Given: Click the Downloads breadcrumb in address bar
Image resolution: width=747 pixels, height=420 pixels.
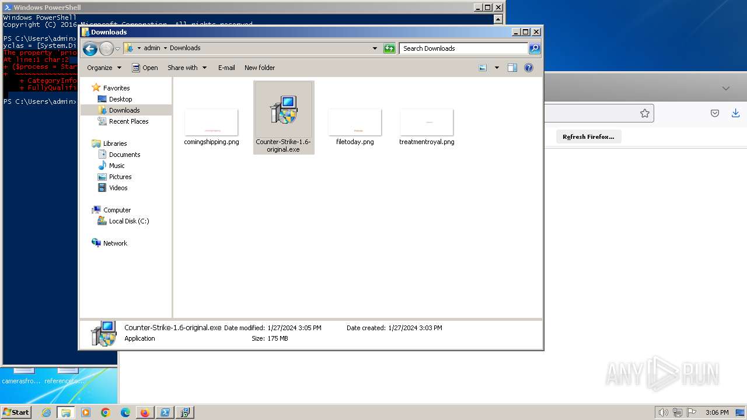Looking at the screenshot, I should [x=185, y=48].
